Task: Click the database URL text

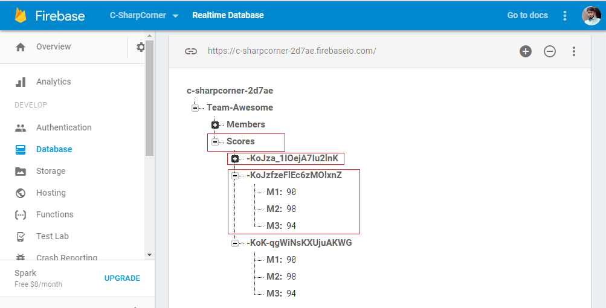Action: [292, 51]
